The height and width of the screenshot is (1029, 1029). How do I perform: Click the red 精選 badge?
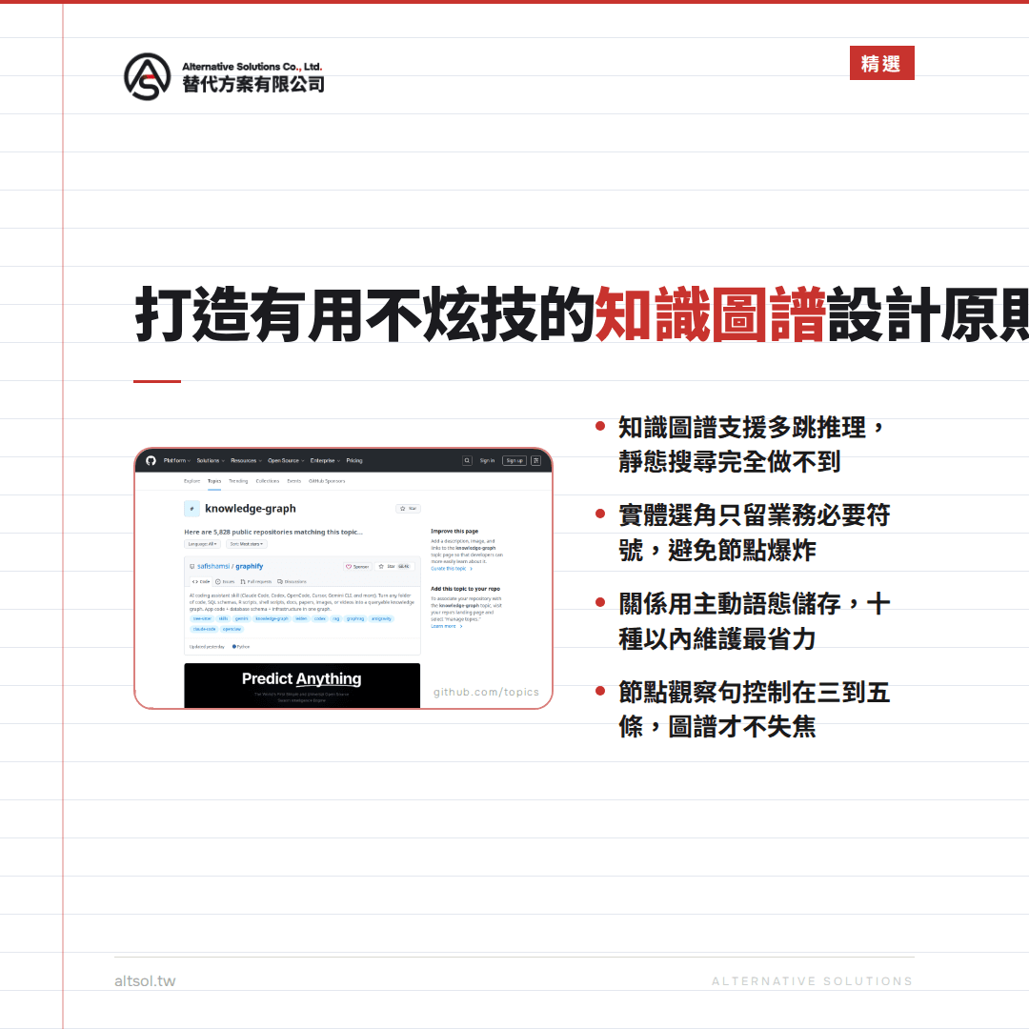click(x=881, y=63)
